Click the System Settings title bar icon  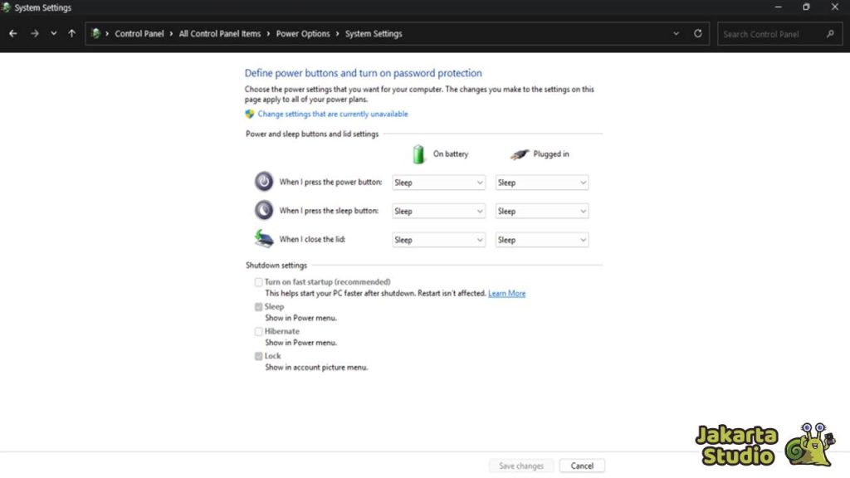pos(6,7)
